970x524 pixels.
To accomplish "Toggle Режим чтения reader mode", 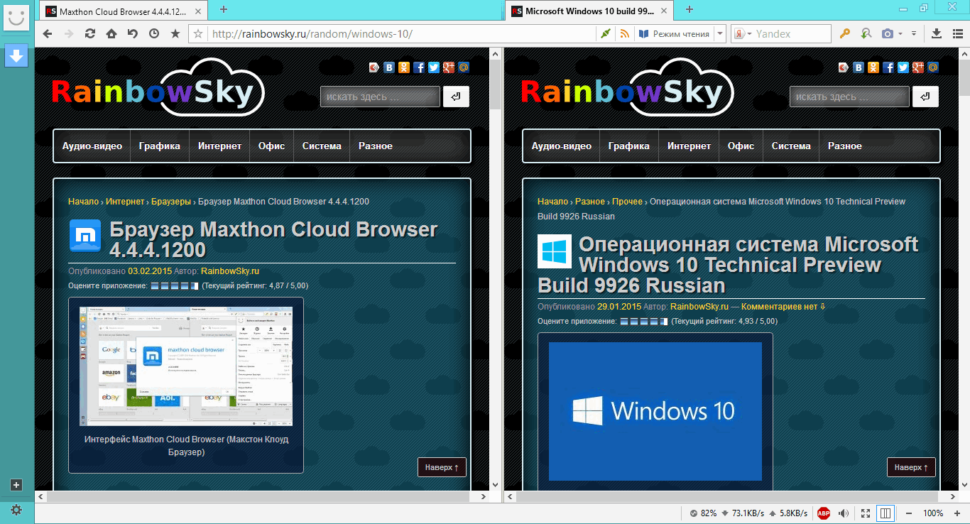I will [x=675, y=33].
